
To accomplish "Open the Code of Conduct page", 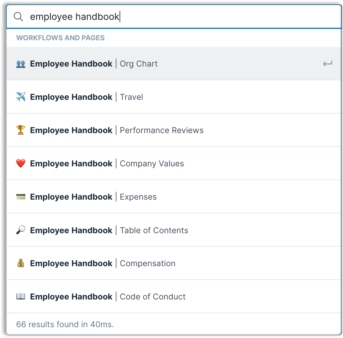I will coord(153,297).
